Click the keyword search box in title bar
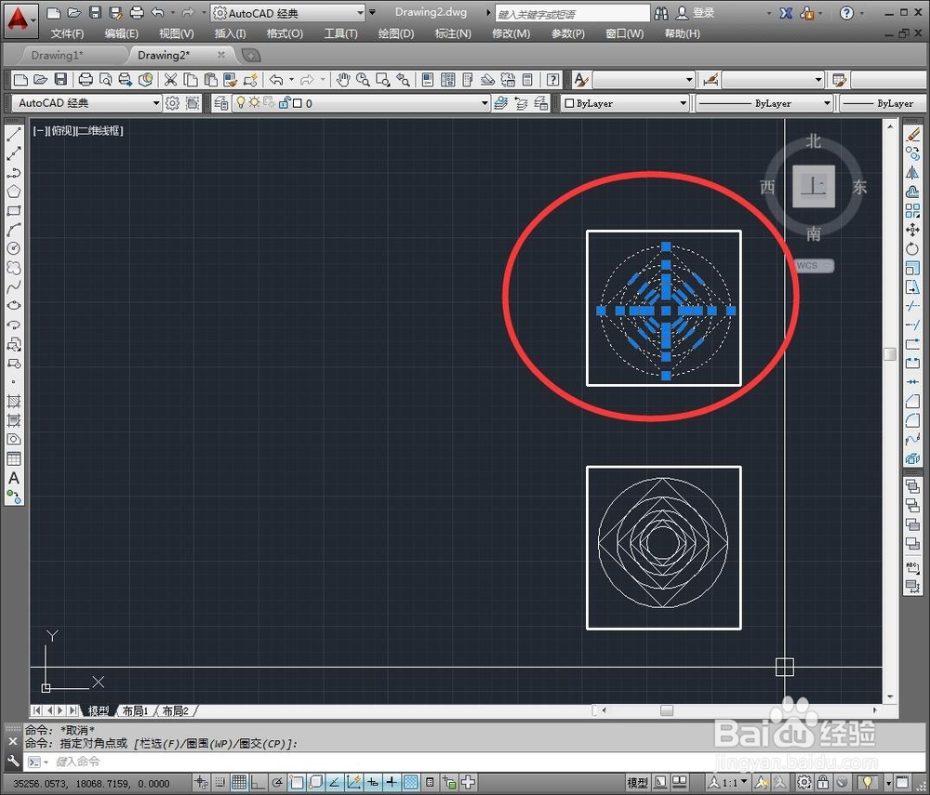The height and width of the screenshot is (795, 930). point(572,13)
